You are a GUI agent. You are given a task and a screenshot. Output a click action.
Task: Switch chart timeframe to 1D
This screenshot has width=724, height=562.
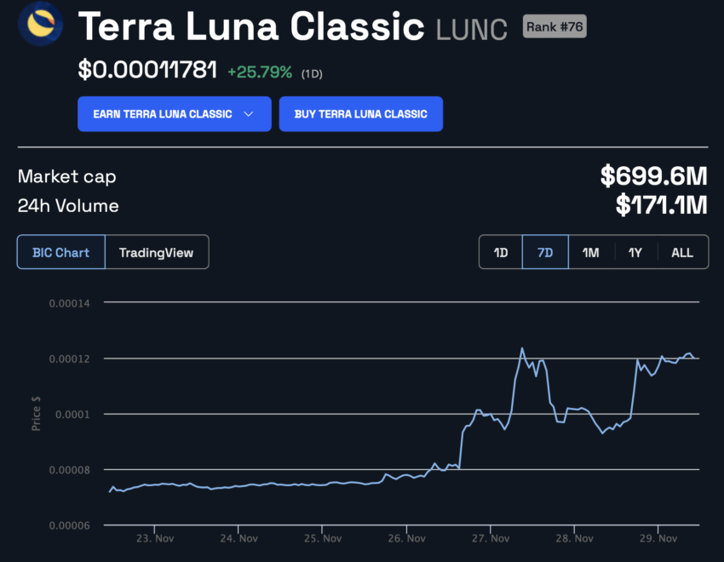click(x=501, y=252)
